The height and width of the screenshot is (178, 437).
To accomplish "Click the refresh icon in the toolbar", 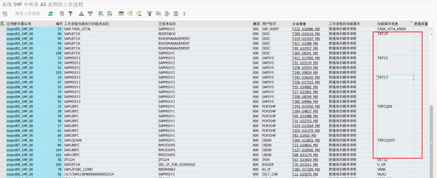I will coord(5,13).
